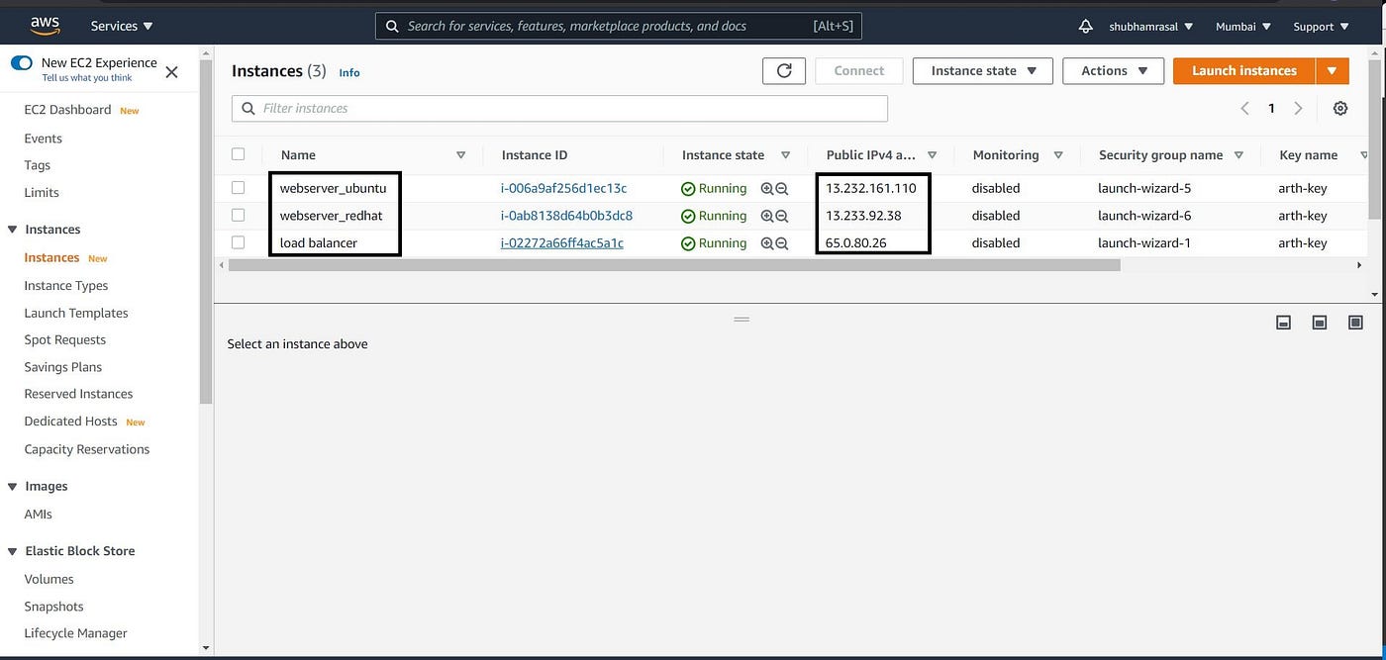The image size is (1386, 660).
Task: Refresh the instances list
Action: [x=784, y=70]
